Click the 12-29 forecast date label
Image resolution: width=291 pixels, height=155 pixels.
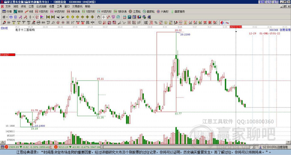[x=252, y=33]
